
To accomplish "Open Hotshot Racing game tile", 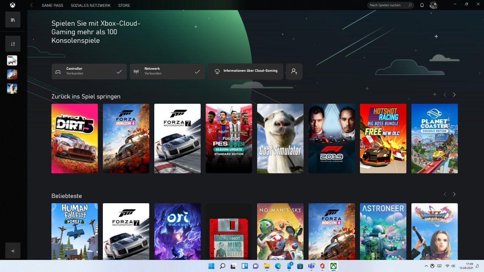I will 383,139.
